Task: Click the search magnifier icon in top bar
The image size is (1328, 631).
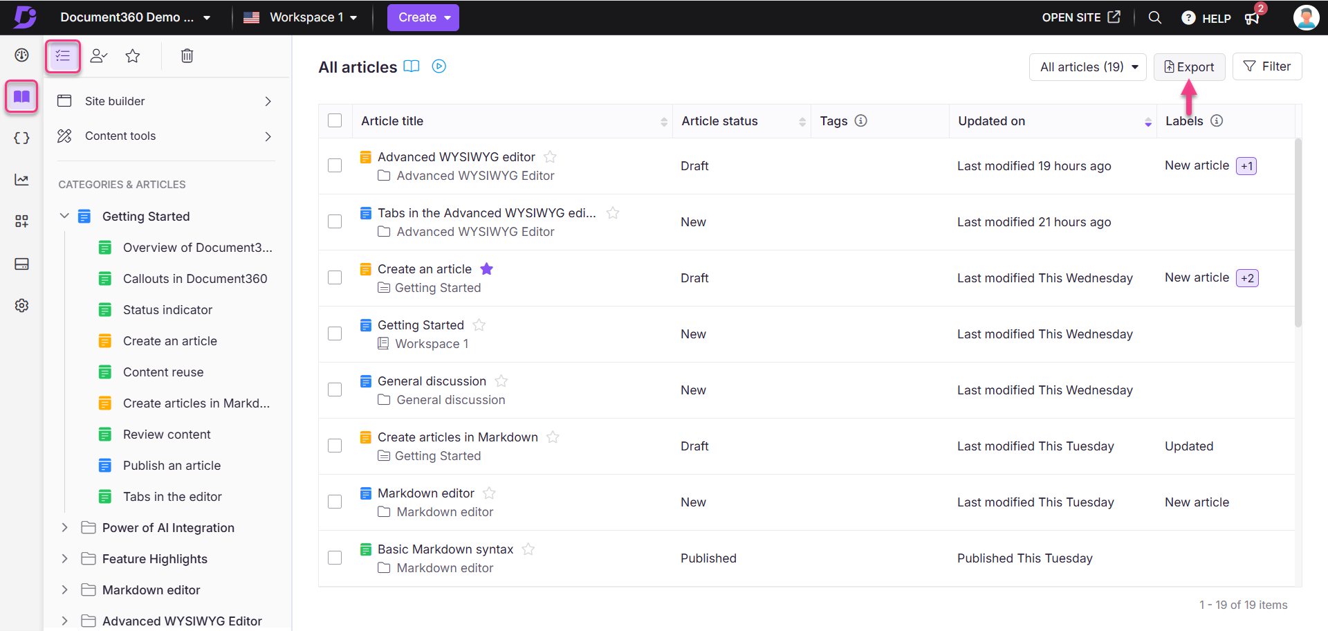Action: click(1154, 17)
